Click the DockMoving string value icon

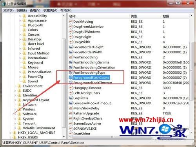(71, 22)
